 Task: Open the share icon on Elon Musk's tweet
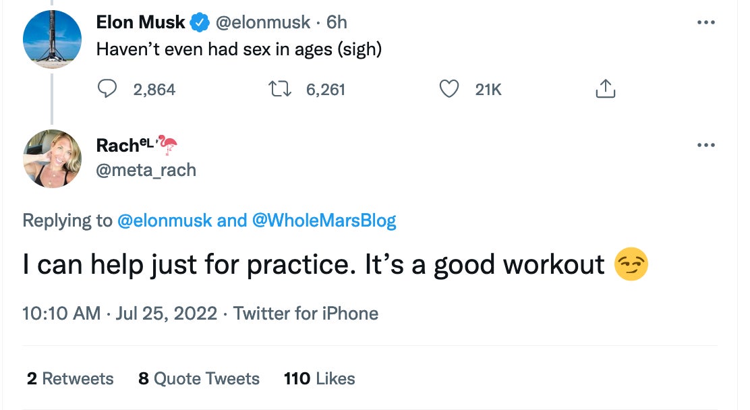tap(606, 88)
